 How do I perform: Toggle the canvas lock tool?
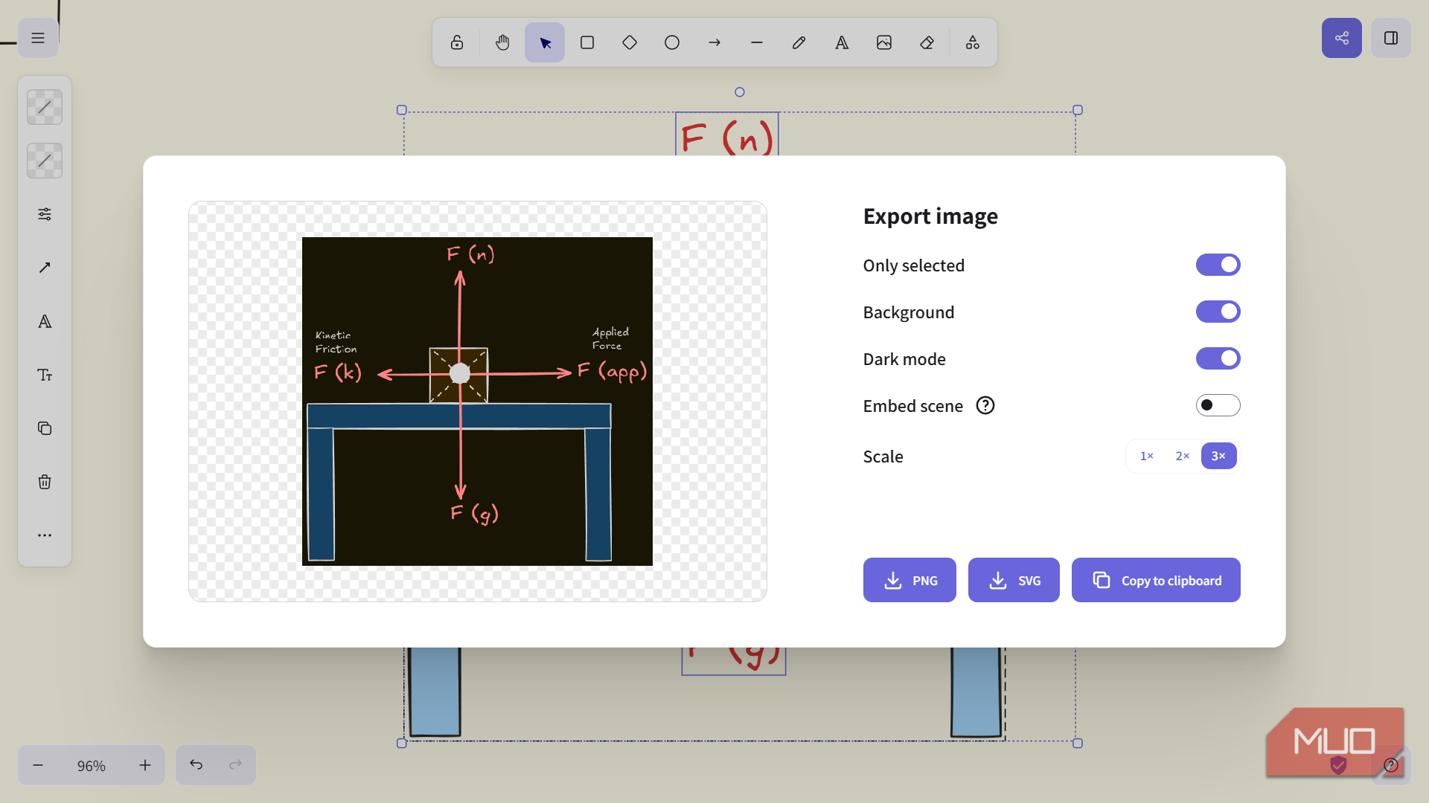click(457, 42)
